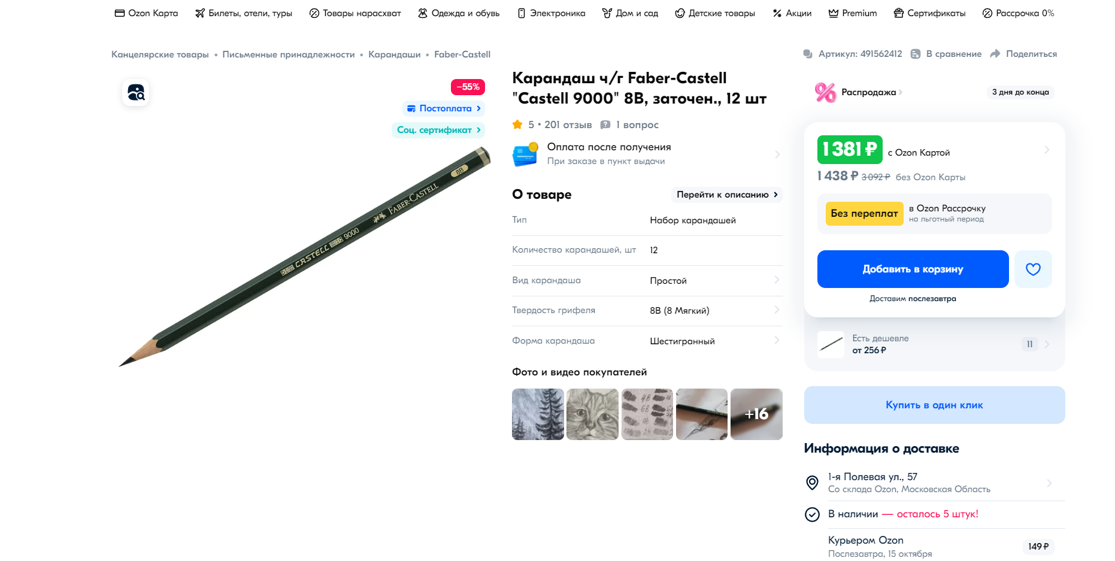Click the question bubble icon near 1 вопрос

click(x=605, y=125)
